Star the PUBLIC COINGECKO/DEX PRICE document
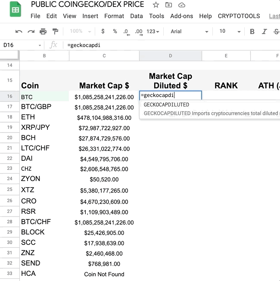The image size is (280, 281). [156, 5]
